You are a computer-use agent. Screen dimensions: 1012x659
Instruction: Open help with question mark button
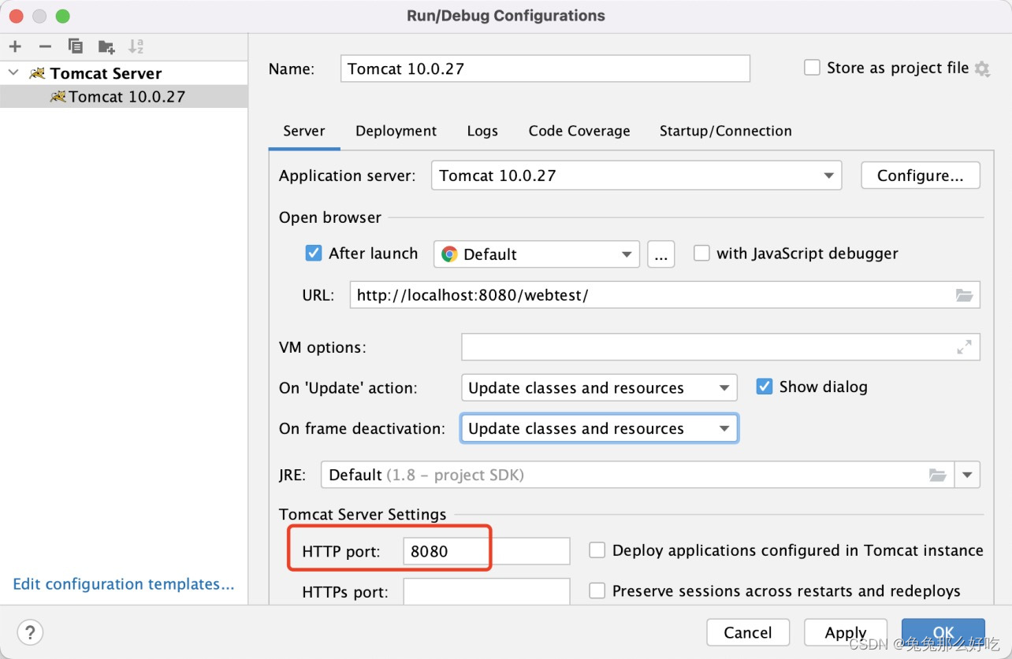coord(30,632)
